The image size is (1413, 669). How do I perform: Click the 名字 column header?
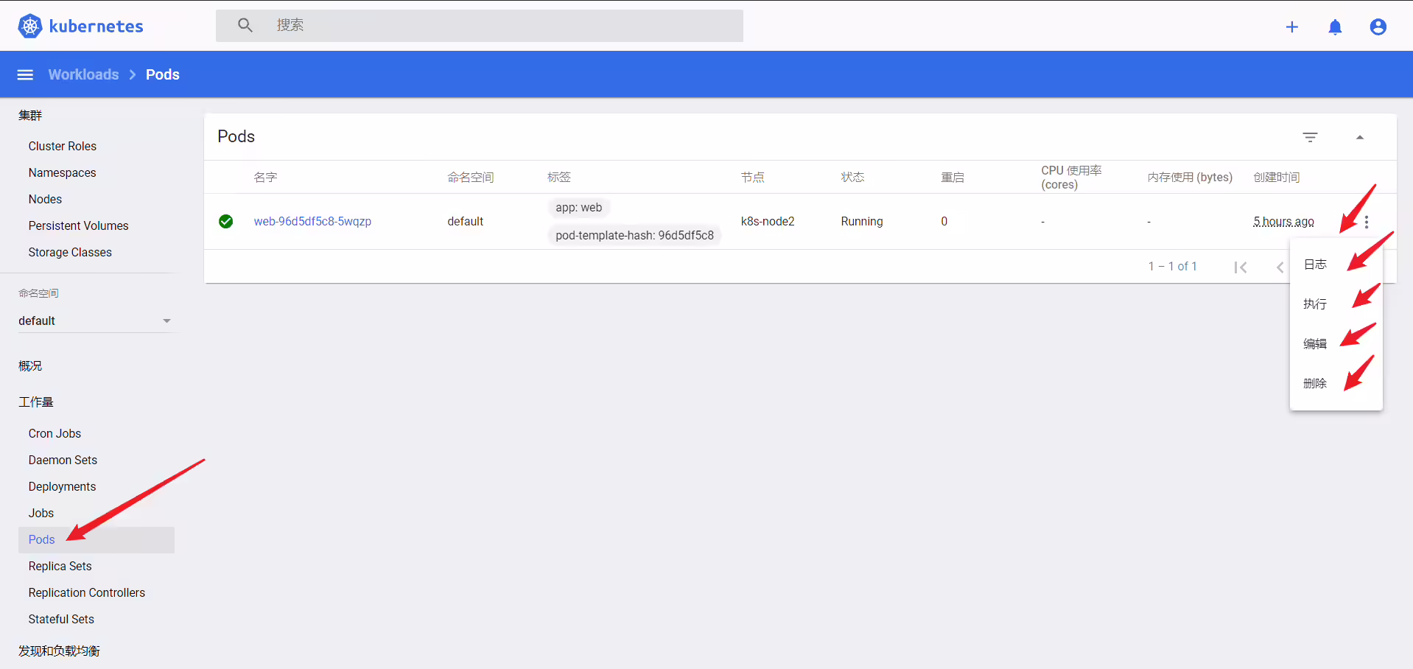click(x=265, y=177)
